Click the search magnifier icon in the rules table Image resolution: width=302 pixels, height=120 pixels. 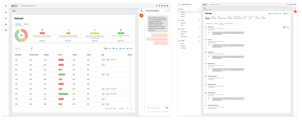pyautogui.click(x=32, y=48)
